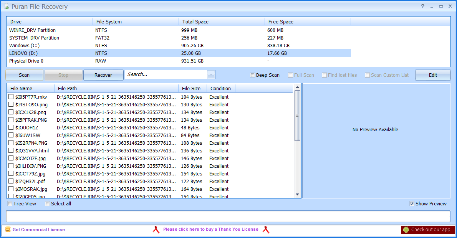457x238 pixels.
Task: Click the No Preview Available pane
Action: [x=376, y=141]
